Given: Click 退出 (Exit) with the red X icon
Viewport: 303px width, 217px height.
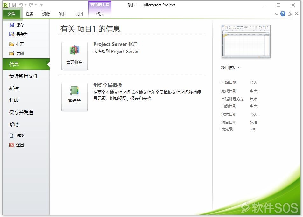Looking at the screenshot, I should (17, 145).
